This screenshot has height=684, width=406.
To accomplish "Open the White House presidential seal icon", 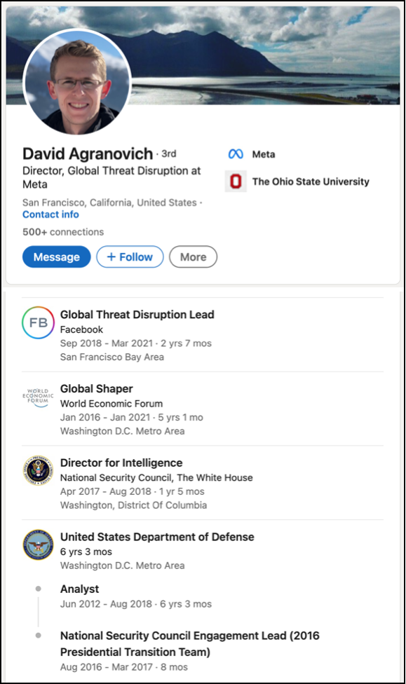I will [38, 471].
